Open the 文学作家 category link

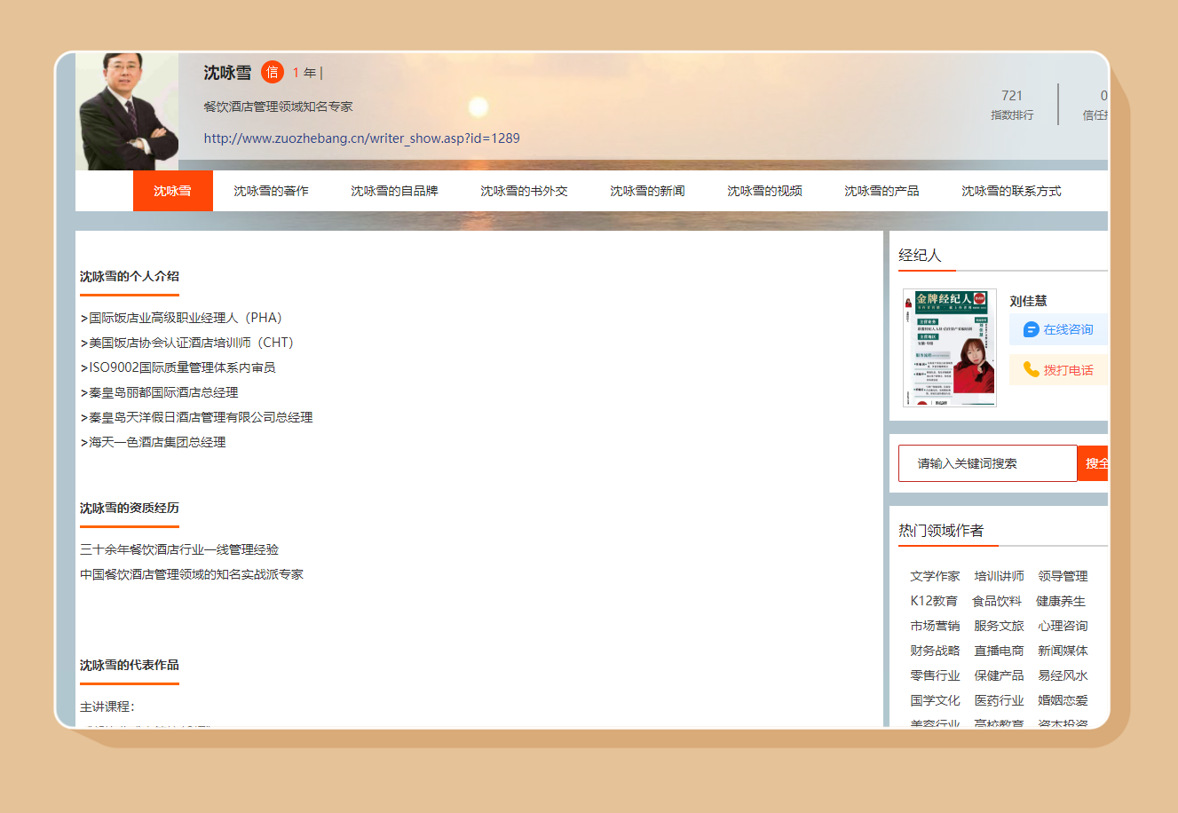pos(935,576)
